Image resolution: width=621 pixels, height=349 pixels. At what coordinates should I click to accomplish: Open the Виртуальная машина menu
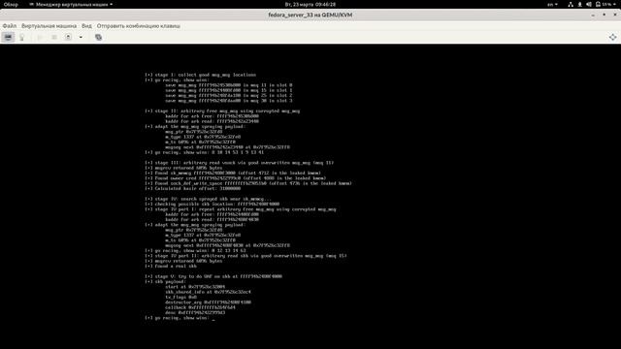[x=49, y=26]
